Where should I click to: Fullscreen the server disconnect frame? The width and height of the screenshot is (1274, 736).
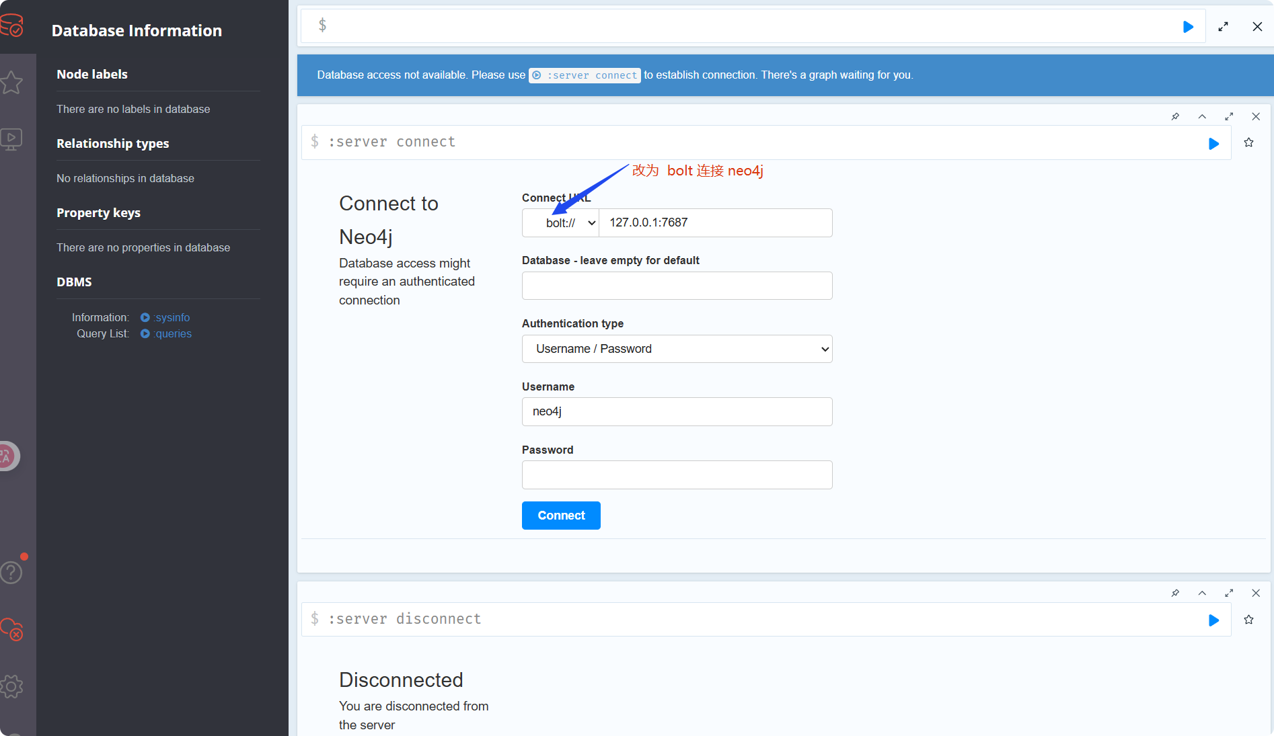(x=1229, y=593)
